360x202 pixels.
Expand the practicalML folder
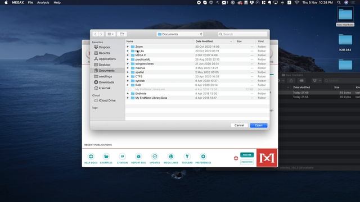click(128, 59)
